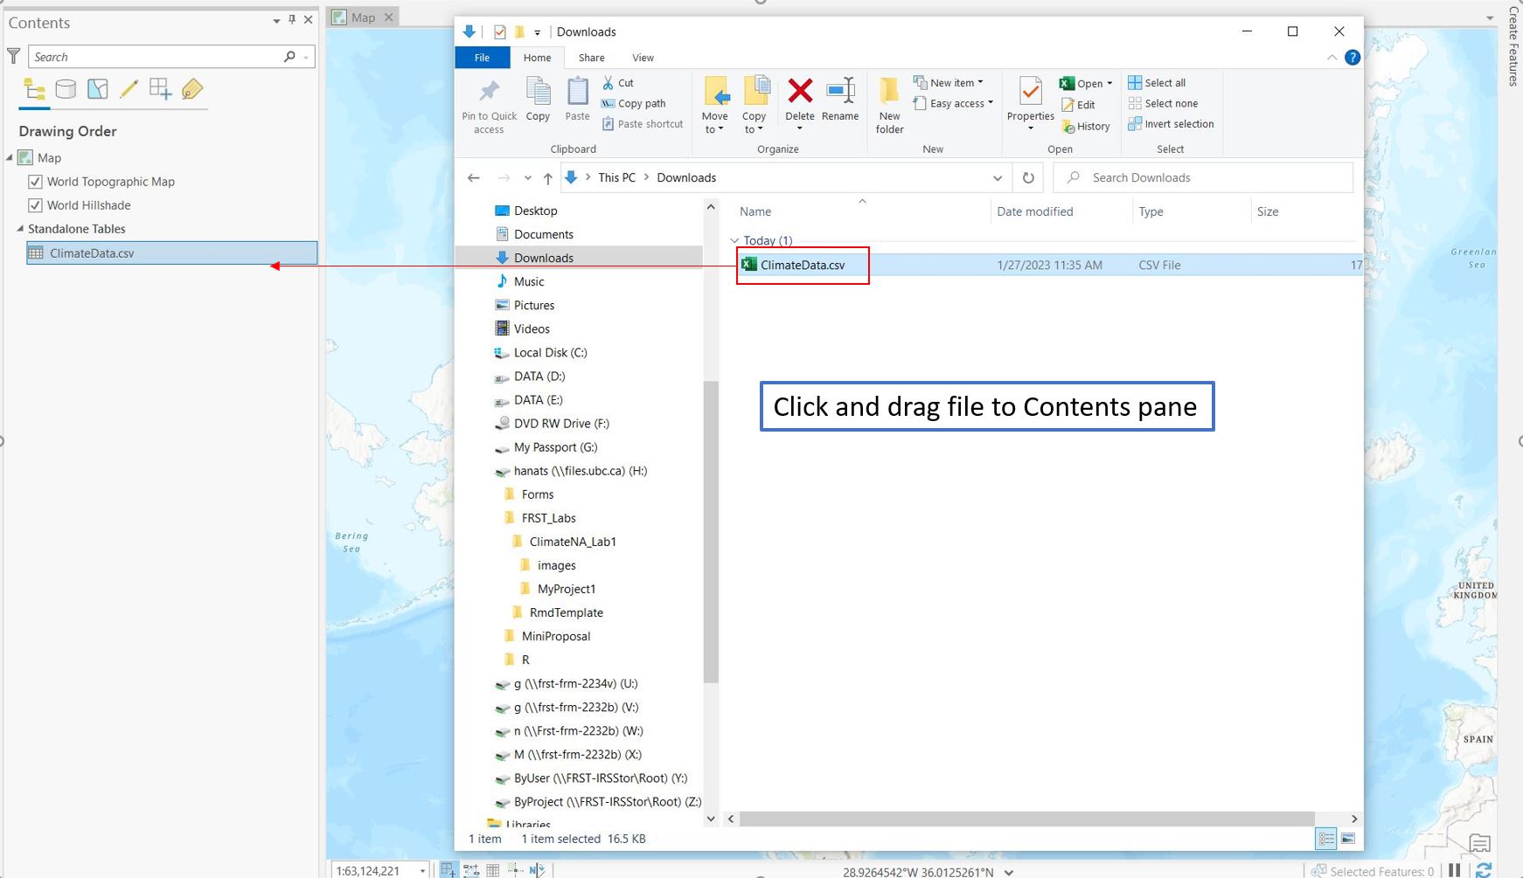The width and height of the screenshot is (1523, 878).
Task: Uncheck World Hillshade layer visibility
Action: click(x=35, y=205)
